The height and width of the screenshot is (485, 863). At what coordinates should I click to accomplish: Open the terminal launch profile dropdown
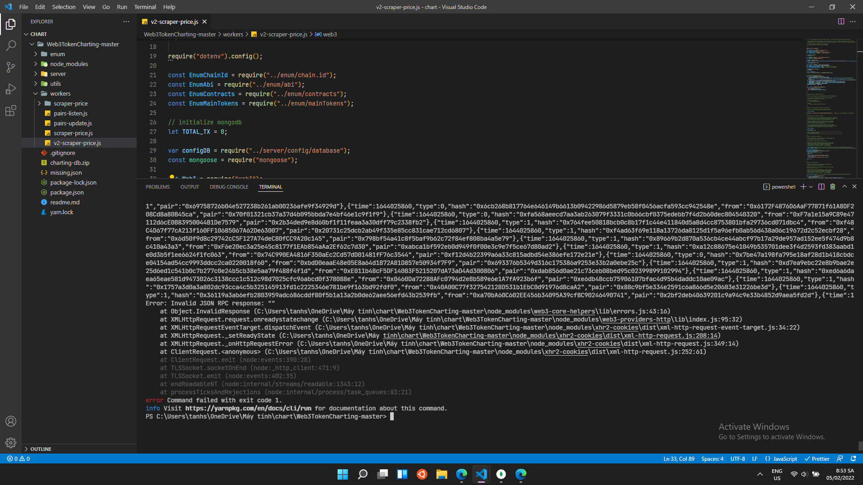tap(811, 187)
